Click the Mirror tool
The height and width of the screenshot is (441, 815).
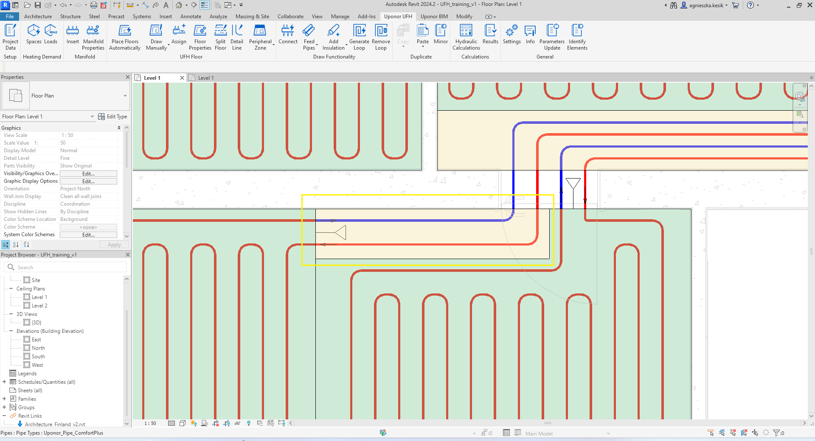[441, 34]
